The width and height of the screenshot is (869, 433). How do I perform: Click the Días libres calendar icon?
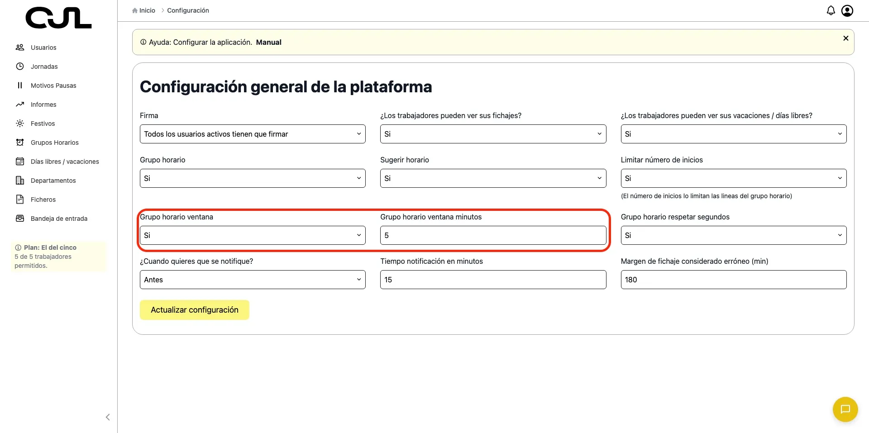(20, 161)
